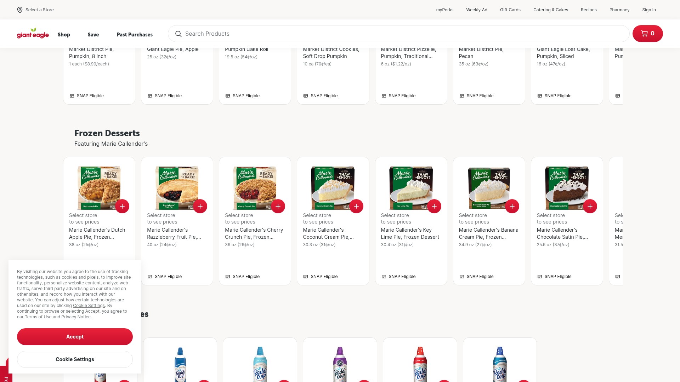The height and width of the screenshot is (382, 680).
Task: Open the inline Cookie Settings link in notice
Action: click(89, 306)
